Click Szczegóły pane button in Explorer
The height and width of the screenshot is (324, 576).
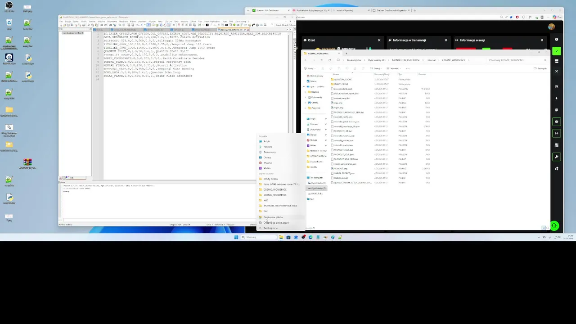[540, 68]
